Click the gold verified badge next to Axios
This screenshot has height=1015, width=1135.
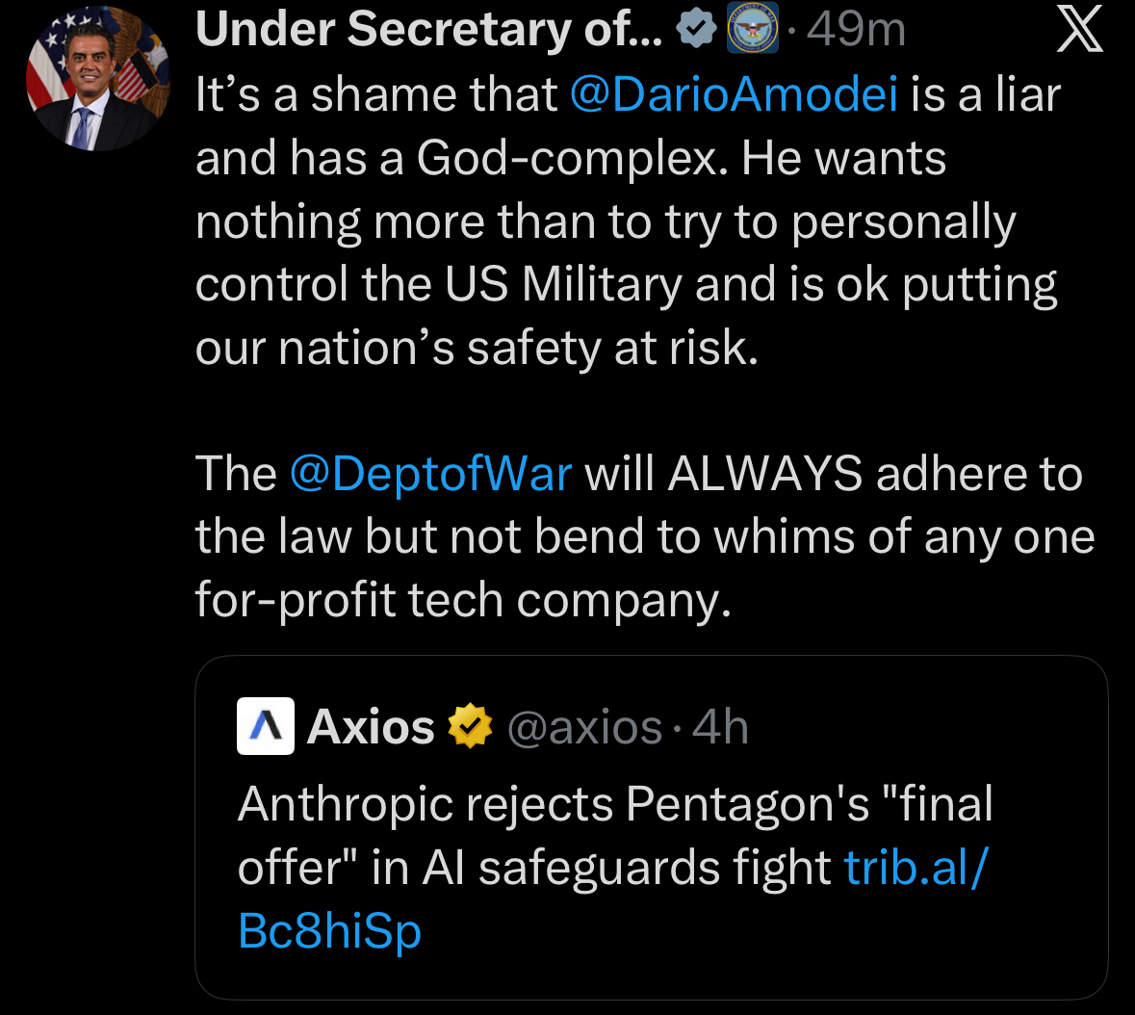coord(470,726)
